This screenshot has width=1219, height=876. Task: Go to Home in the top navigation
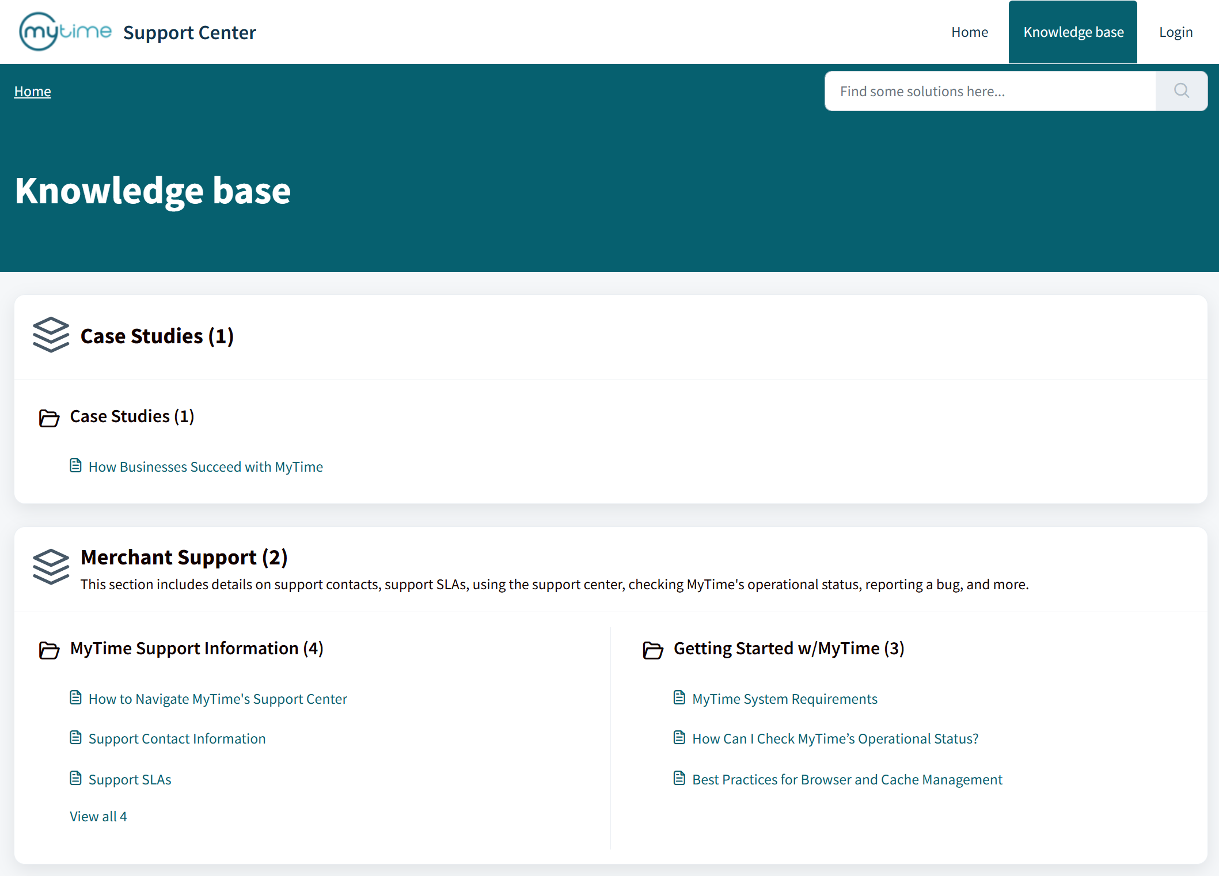coord(970,32)
